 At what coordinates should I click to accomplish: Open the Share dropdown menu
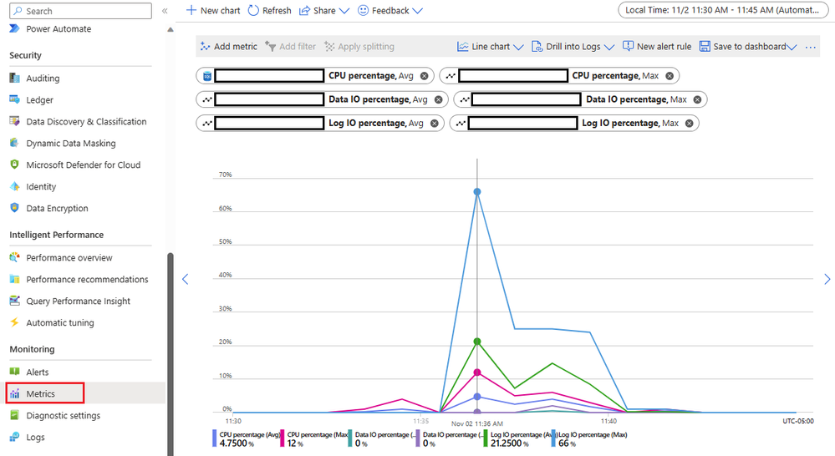(324, 11)
